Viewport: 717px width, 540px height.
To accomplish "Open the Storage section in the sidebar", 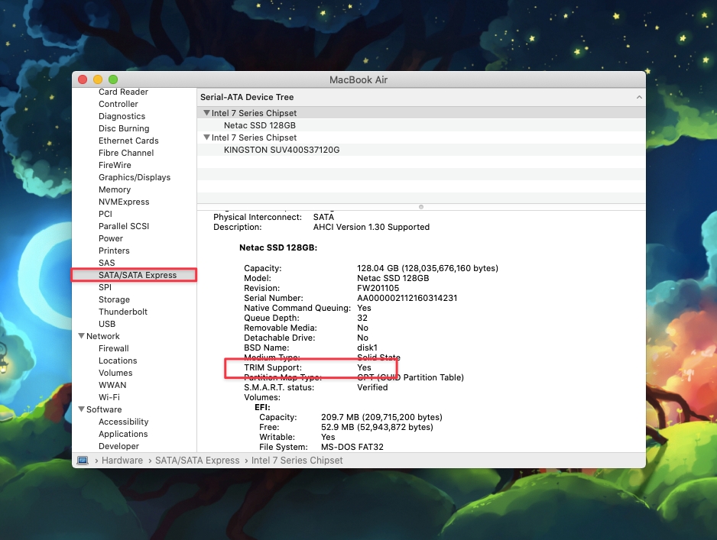I will pos(114,299).
